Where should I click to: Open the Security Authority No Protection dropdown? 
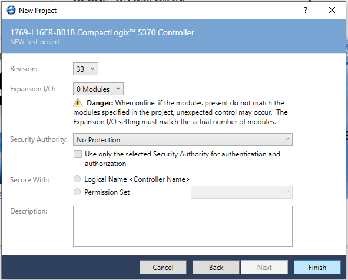(x=183, y=139)
